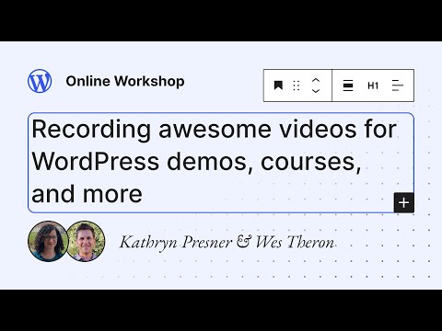This screenshot has width=442, height=331.
Task: Click the "Online Workshop" text
Action: coord(125,81)
